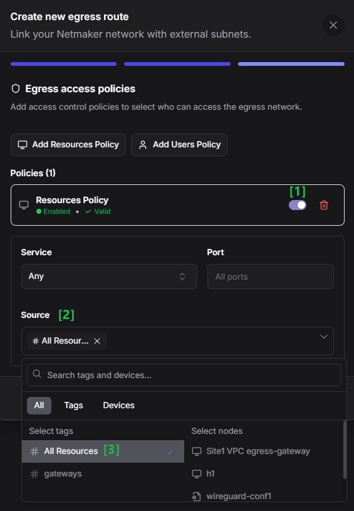Click the magnifier icon in tag search

point(37,374)
